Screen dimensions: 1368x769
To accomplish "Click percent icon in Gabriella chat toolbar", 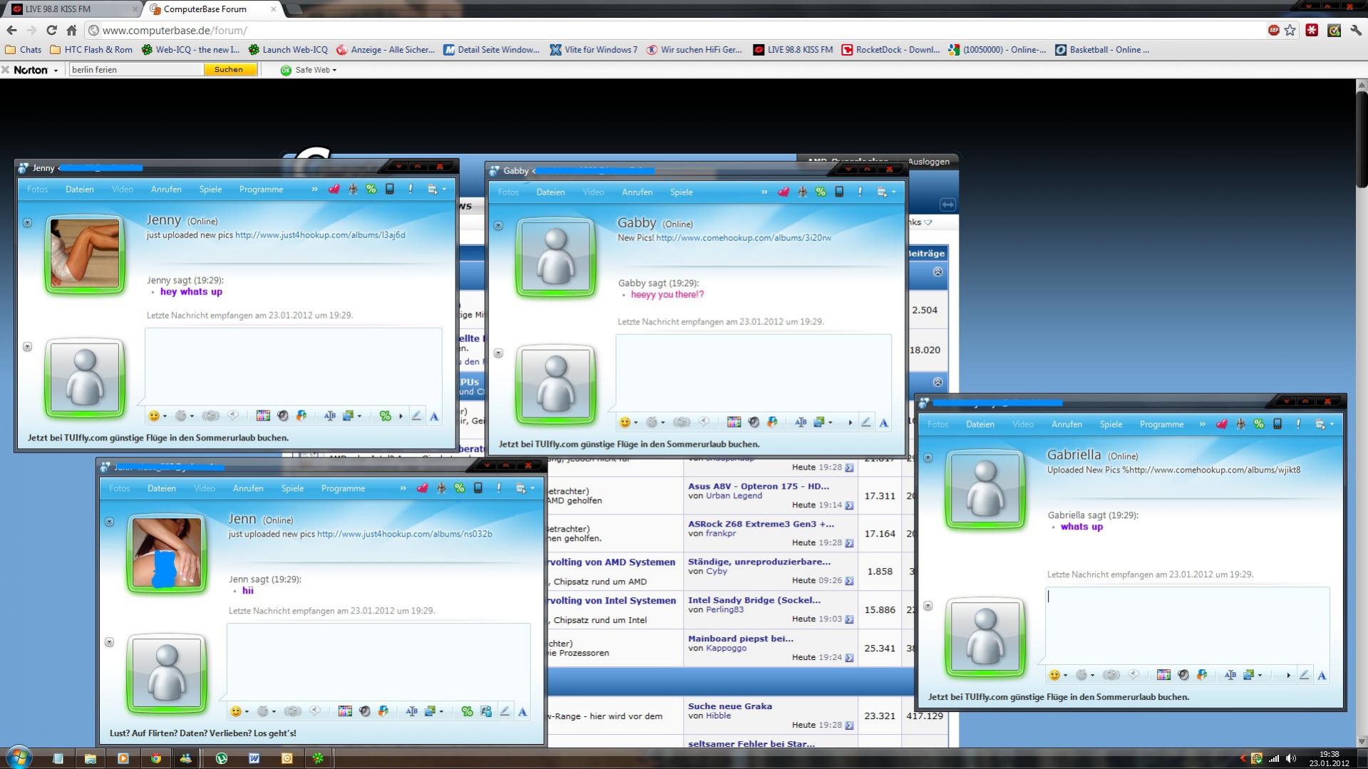I will (1259, 424).
